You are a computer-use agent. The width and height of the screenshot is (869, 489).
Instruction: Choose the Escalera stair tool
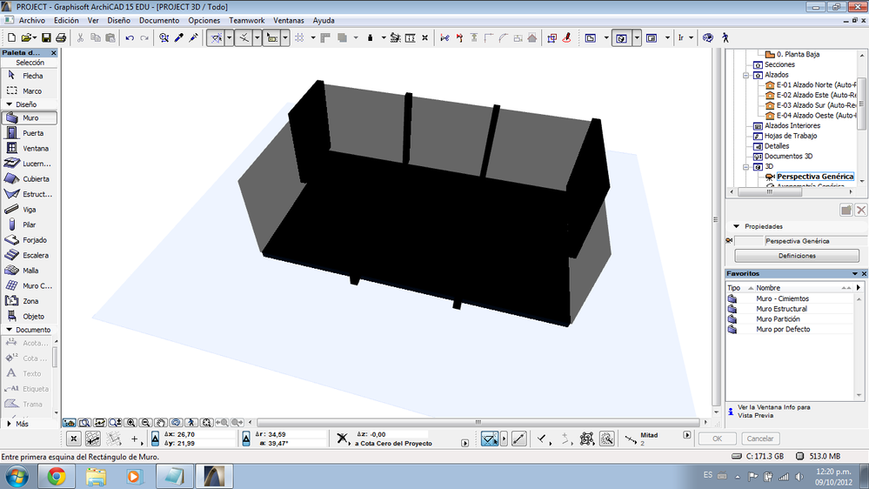click(30, 255)
